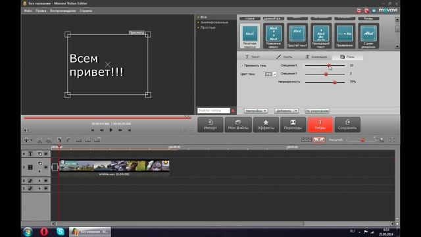Toggle visibility eye for the text track

pos(46,153)
